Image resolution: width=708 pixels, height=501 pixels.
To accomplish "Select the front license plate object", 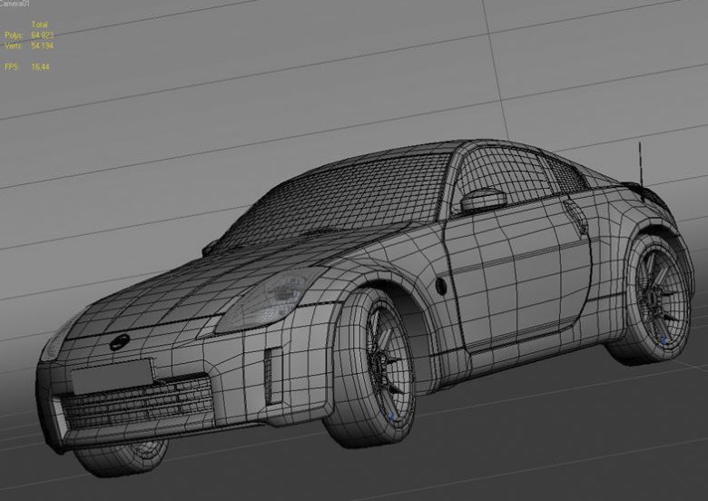I will (112, 376).
